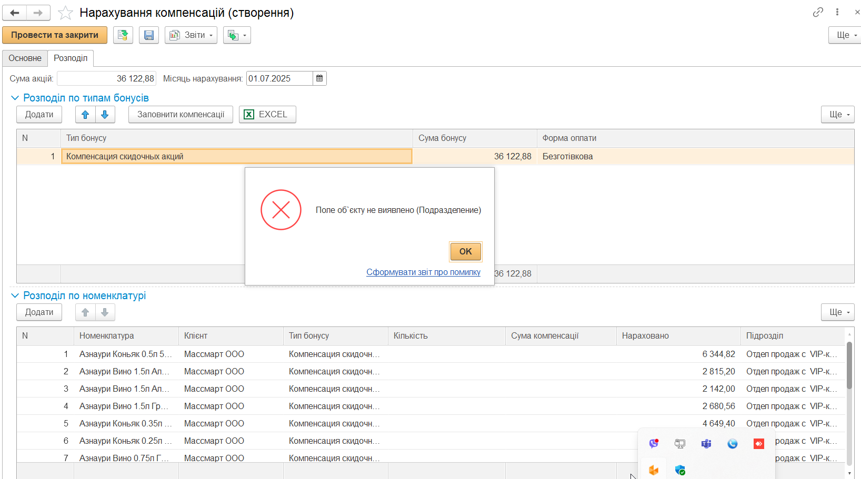This screenshot has width=861, height=479.
Task: Click the Нараховано column header
Action: [x=678, y=336]
